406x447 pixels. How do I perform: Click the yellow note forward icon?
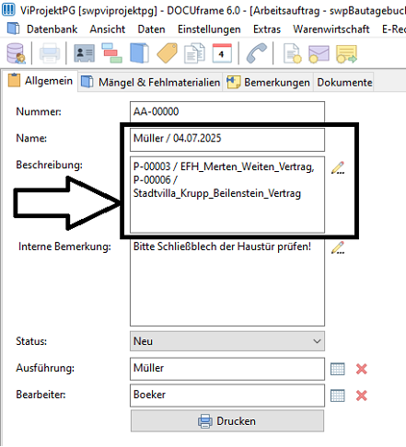(347, 53)
